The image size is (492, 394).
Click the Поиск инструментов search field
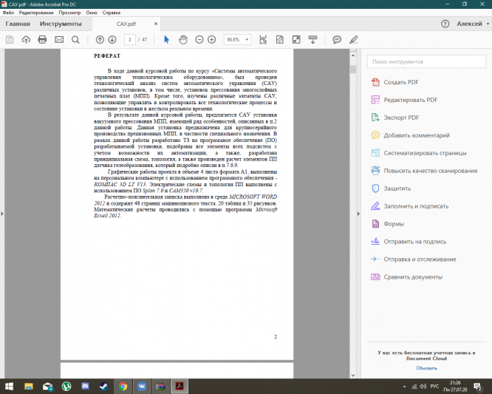coord(425,62)
